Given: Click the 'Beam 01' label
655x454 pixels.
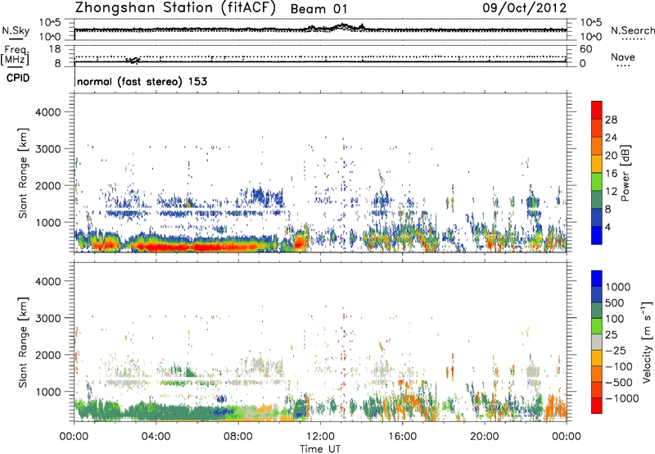Looking at the screenshot, I should pyautogui.click(x=318, y=9).
